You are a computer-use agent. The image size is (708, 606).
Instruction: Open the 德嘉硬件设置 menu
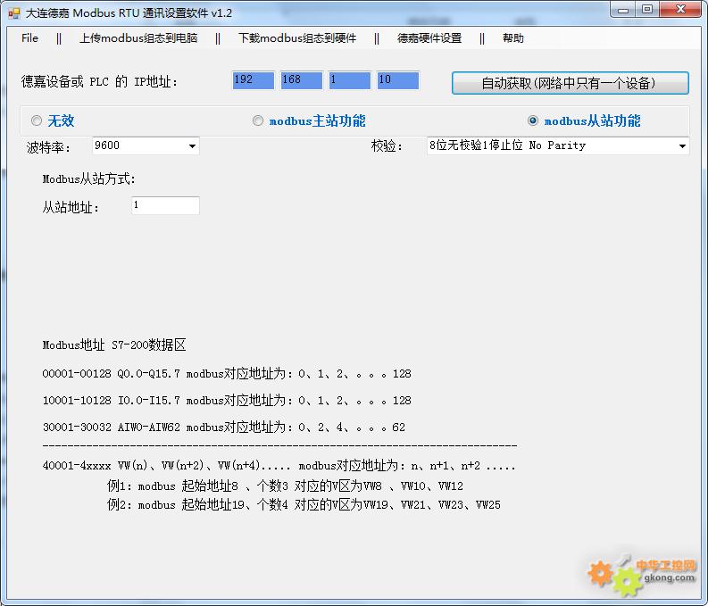[429, 38]
